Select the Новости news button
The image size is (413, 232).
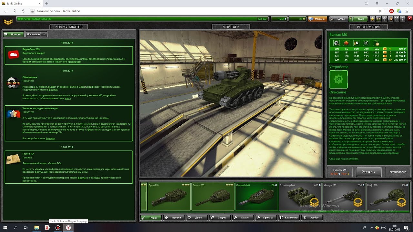click(14, 34)
